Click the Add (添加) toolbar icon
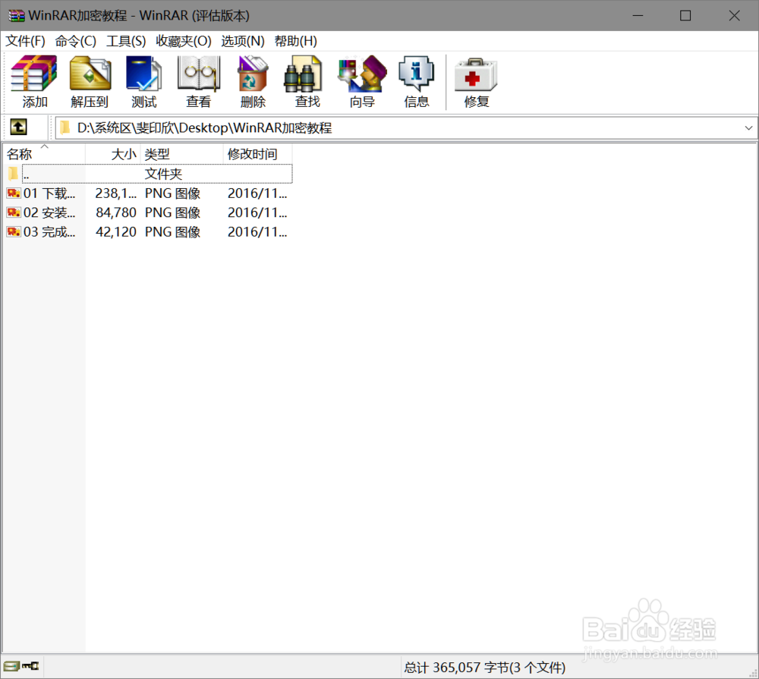 point(34,81)
